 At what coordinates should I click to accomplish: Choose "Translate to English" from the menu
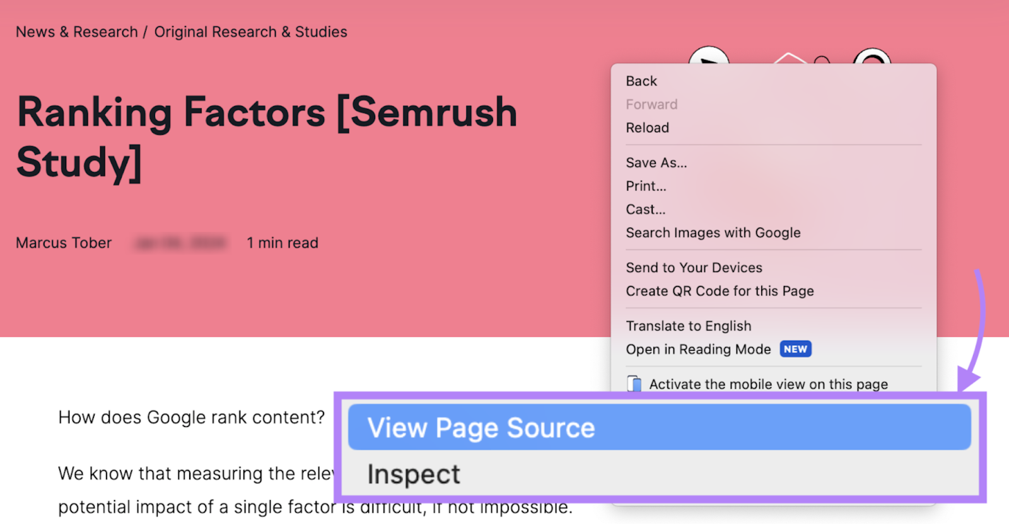(x=689, y=326)
